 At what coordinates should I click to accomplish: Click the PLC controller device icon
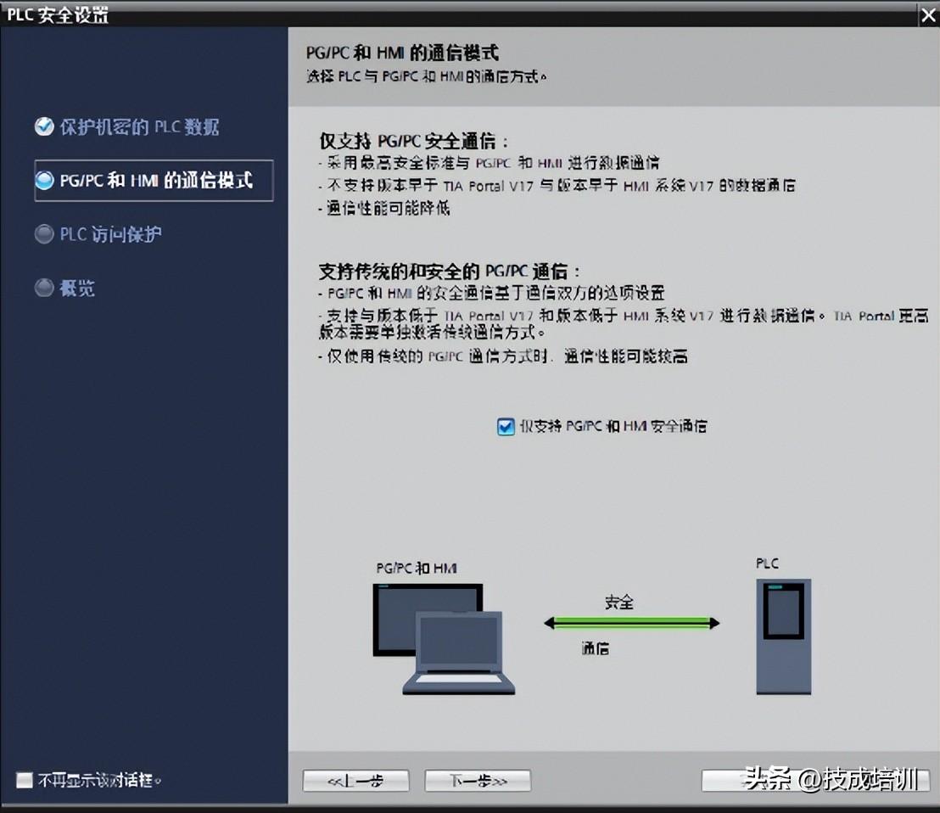click(x=784, y=636)
